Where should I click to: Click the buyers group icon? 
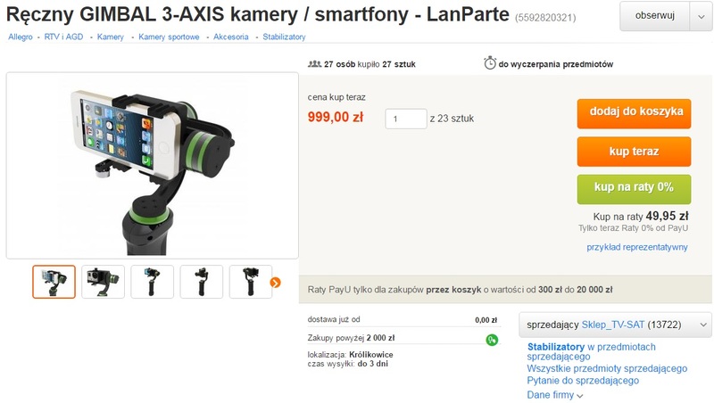(315, 64)
